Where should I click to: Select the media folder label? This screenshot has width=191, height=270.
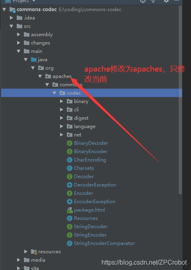(x=38, y=260)
